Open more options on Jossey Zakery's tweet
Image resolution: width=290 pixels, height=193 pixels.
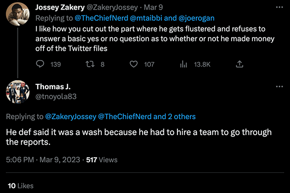pyautogui.click(x=279, y=8)
